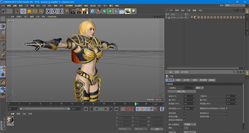This screenshot has width=249, height=133.
Task: Open Render Settings clapperboard gear icon
Action: tap(85, 11)
